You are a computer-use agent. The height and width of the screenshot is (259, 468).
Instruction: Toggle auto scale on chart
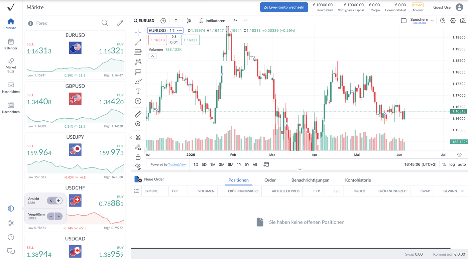click(x=462, y=164)
